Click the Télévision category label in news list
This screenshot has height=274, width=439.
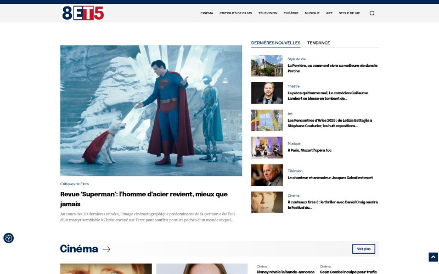tap(295, 171)
